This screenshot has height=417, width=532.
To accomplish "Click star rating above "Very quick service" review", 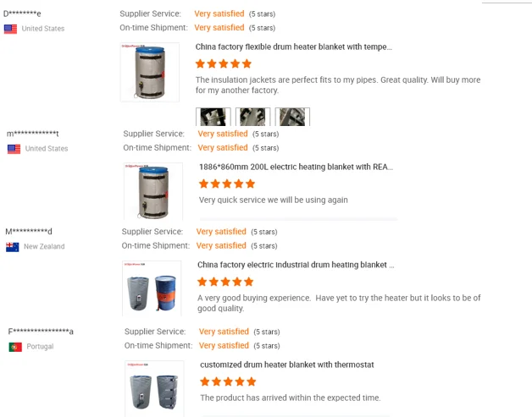I will pyautogui.click(x=227, y=184).
